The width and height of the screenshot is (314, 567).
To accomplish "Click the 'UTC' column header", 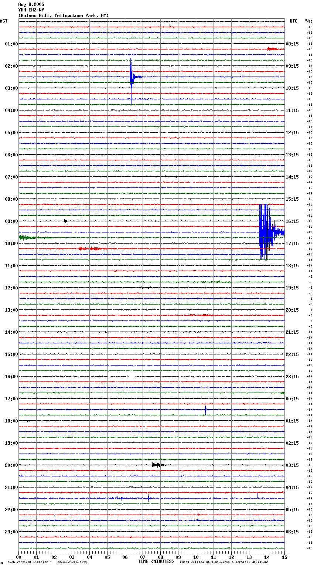I will (x=294, y=21).
